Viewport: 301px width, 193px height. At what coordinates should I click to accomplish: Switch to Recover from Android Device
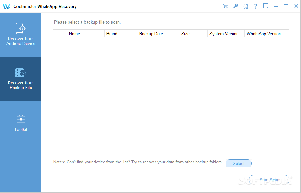[x=21, y=35]
